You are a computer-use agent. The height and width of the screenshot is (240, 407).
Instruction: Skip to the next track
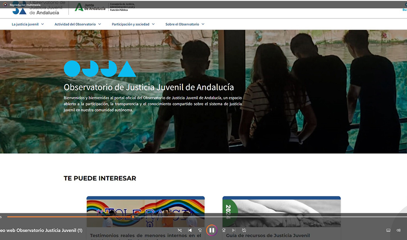234,230
